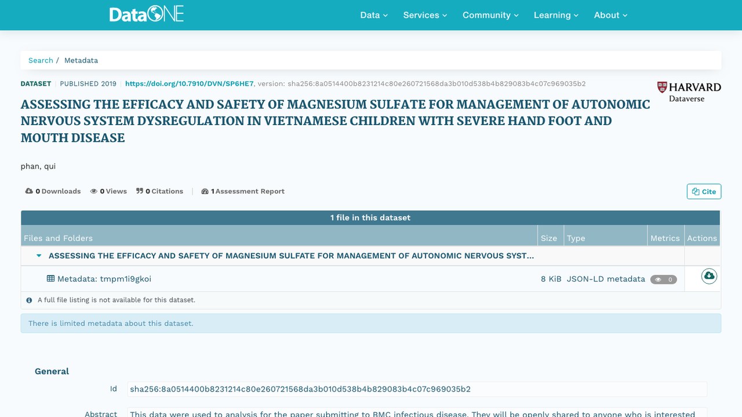Click the Abstract field text
The height and width of the screenshot is (417, 742).
[417, 414]
